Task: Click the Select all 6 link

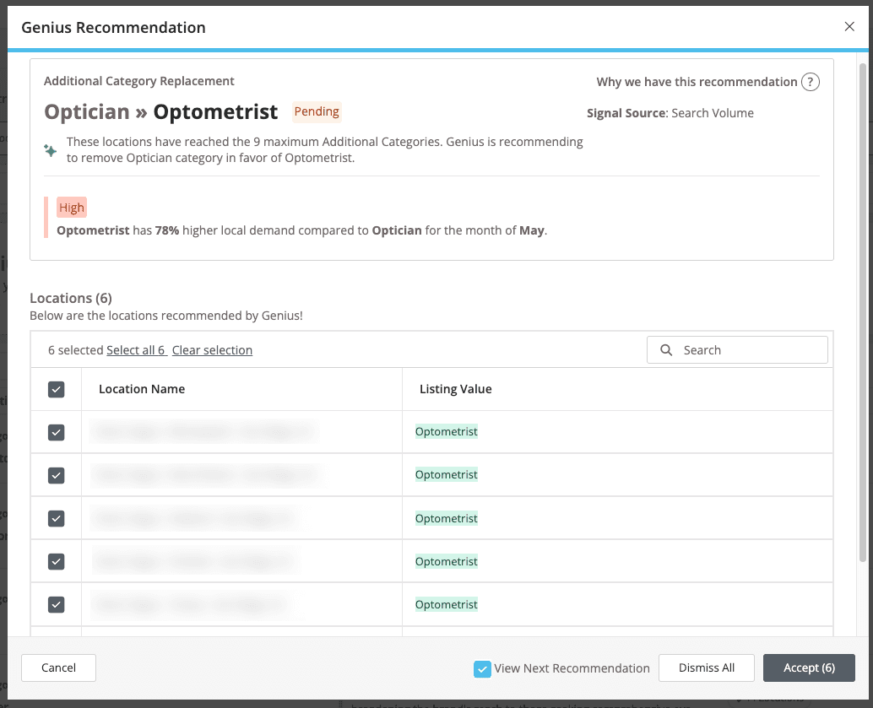Action: [x=137, y=349]
